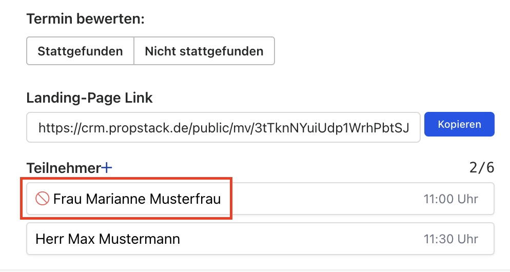
Task: Mark the appointment as Nicht stattgefunden
Action: point(204,51)
